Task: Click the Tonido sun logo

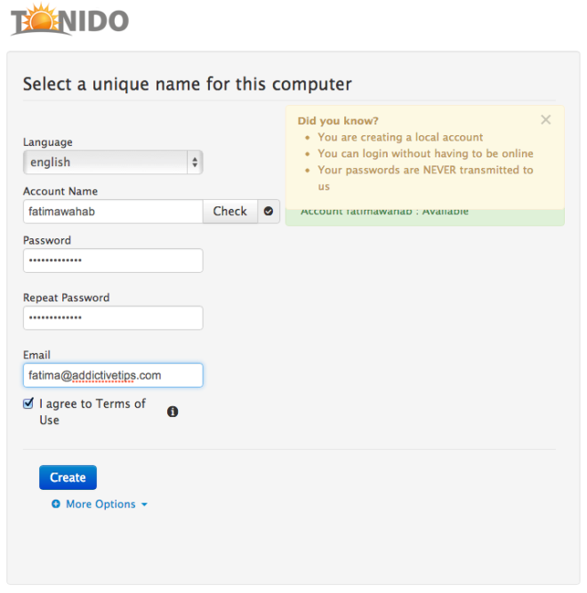Action: [x=69, y=20]
